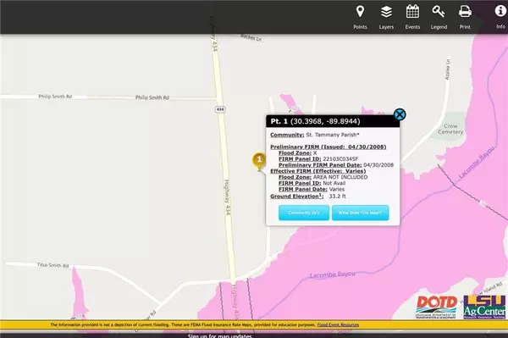This screenshot has height=338, width=508.
Task: Click the Preliminary FIRM Panel Date label
Action: click(x=320, y=165)
